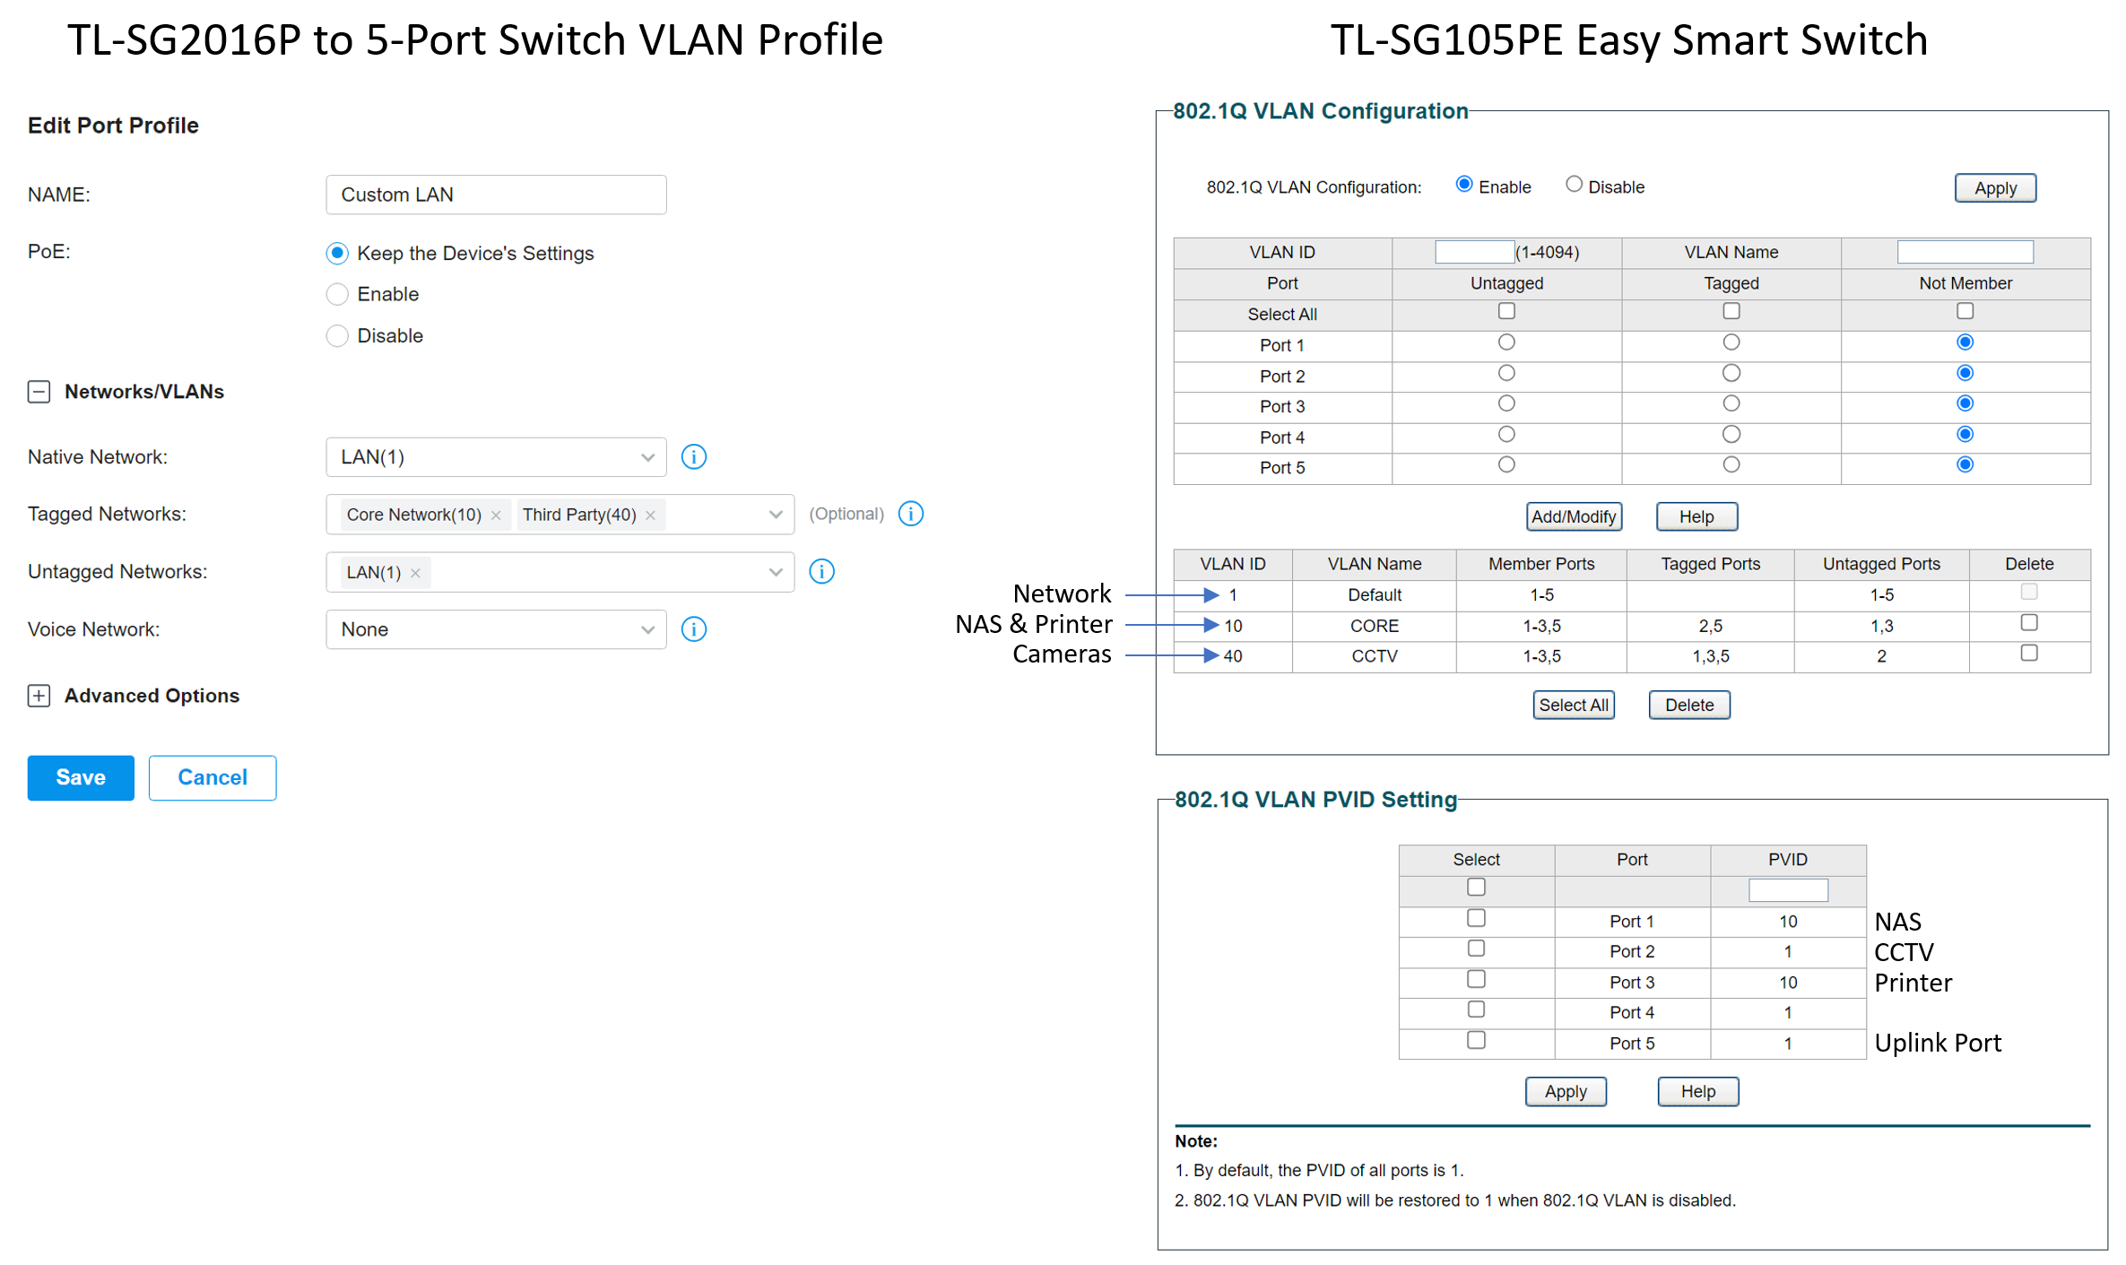Check the delete box for CCTV VLAN

pos(2028,654)
